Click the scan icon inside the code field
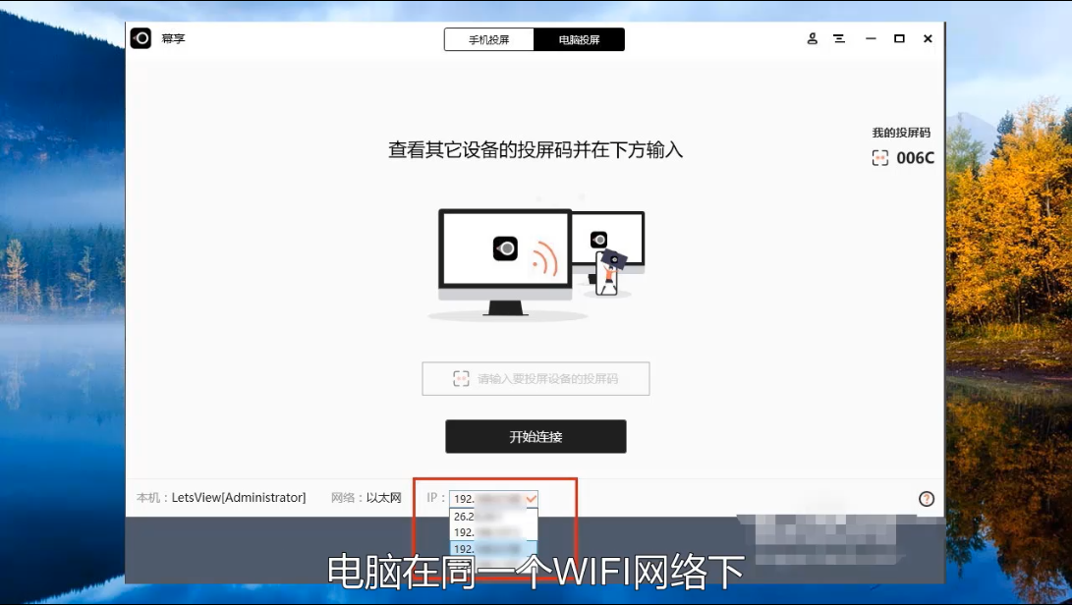 (x=461, y=379)
